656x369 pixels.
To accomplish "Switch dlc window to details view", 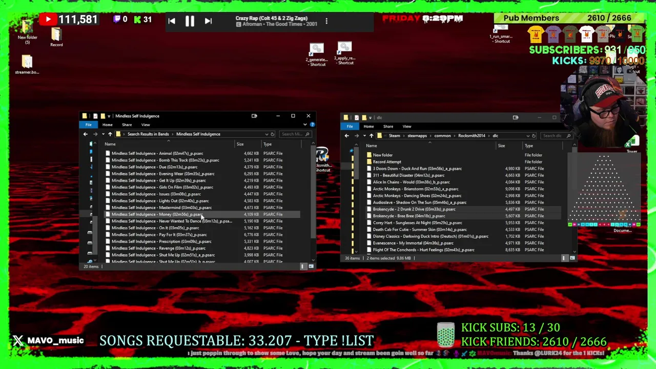I will 564,258.
